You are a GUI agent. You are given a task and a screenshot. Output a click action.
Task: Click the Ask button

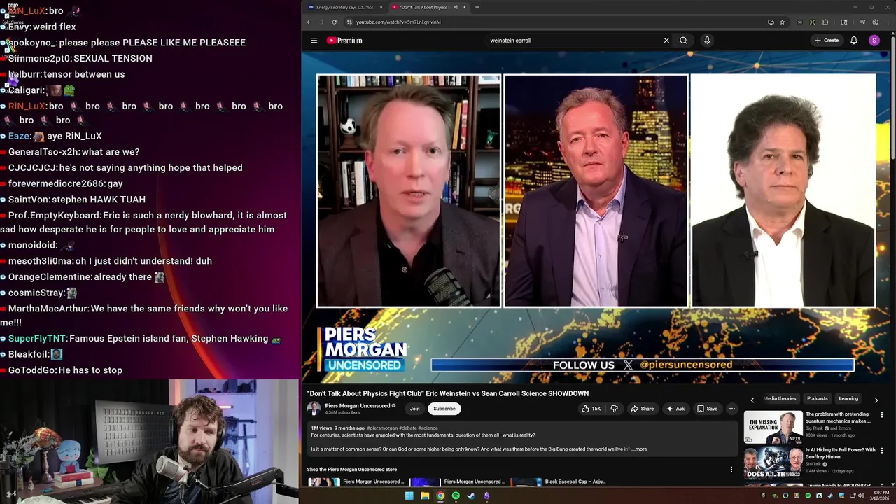(675, 409)
